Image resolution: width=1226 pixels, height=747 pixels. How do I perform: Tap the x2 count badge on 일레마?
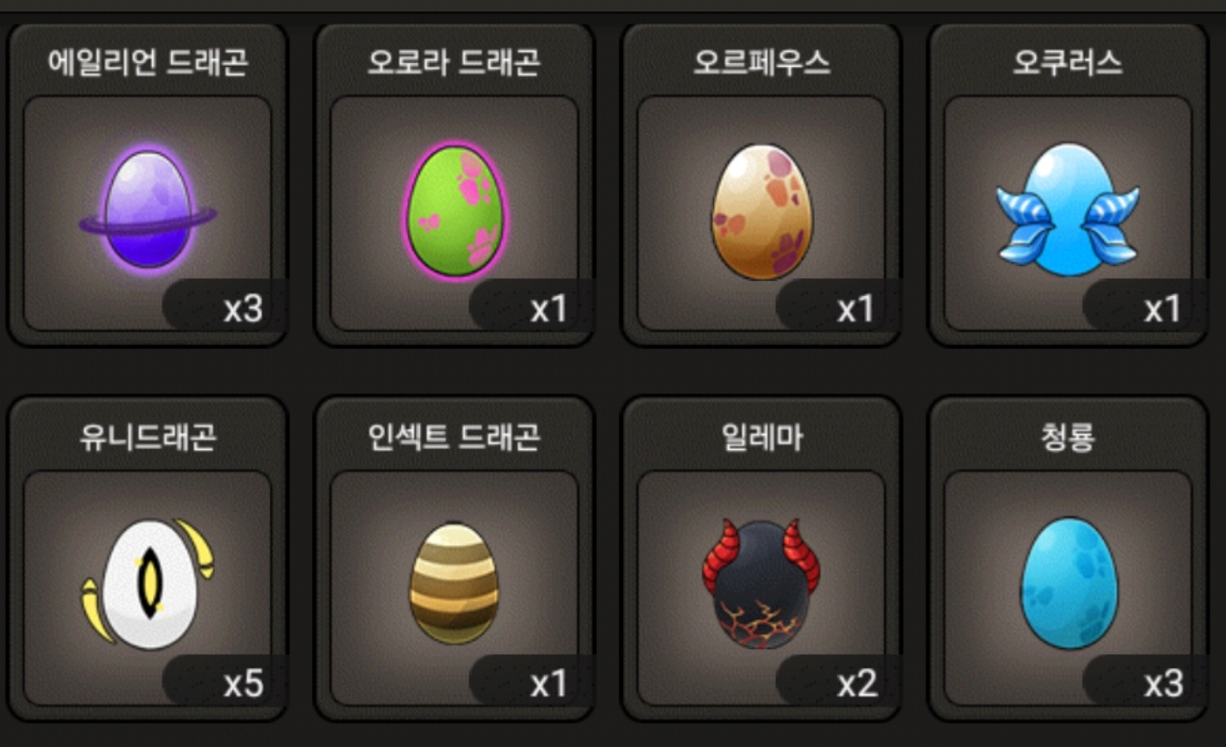pos(838,682)
